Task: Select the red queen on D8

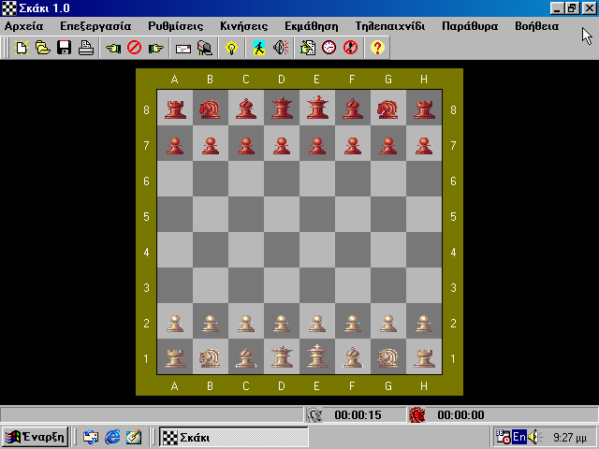Action: tap(282, 109)
